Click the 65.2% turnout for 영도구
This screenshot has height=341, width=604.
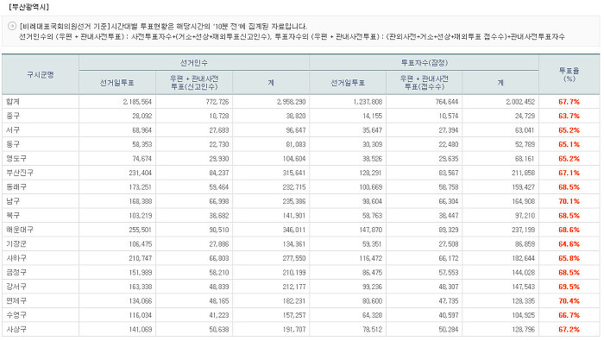pos(569,159)
